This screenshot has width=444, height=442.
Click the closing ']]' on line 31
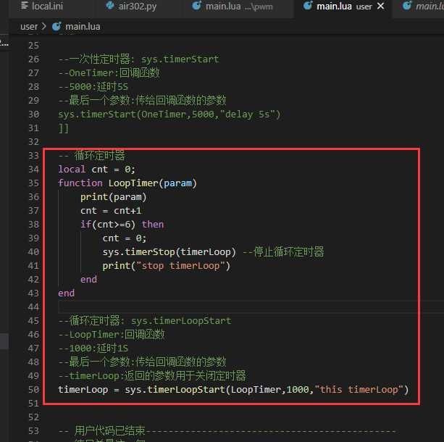[x=64, y=128]
